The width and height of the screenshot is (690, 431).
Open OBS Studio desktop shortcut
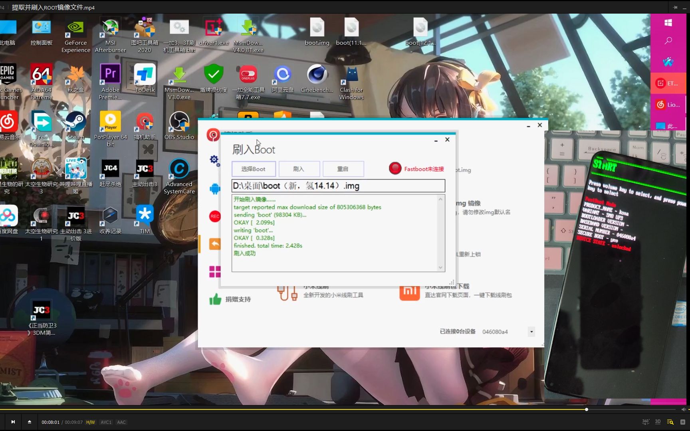click(x=179, y=126)
